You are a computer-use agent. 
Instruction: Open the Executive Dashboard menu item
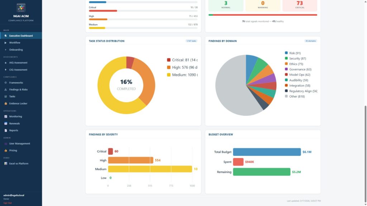(21, 36)
